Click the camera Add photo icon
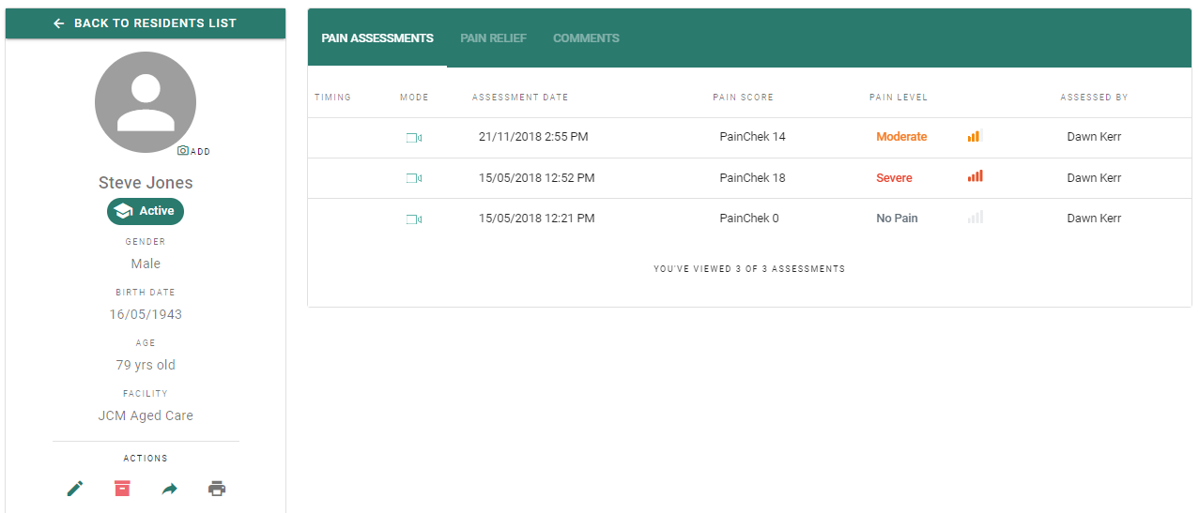 pyautogui.click(x=193, y=151)
